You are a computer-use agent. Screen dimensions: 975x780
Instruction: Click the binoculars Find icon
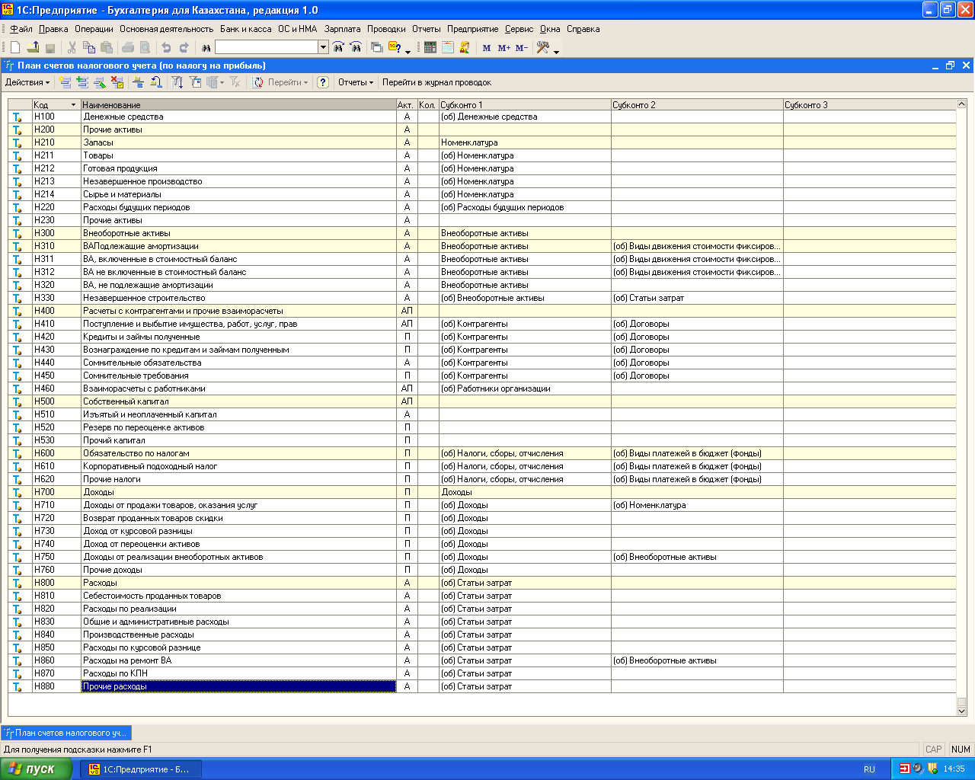tap(206, 47)
